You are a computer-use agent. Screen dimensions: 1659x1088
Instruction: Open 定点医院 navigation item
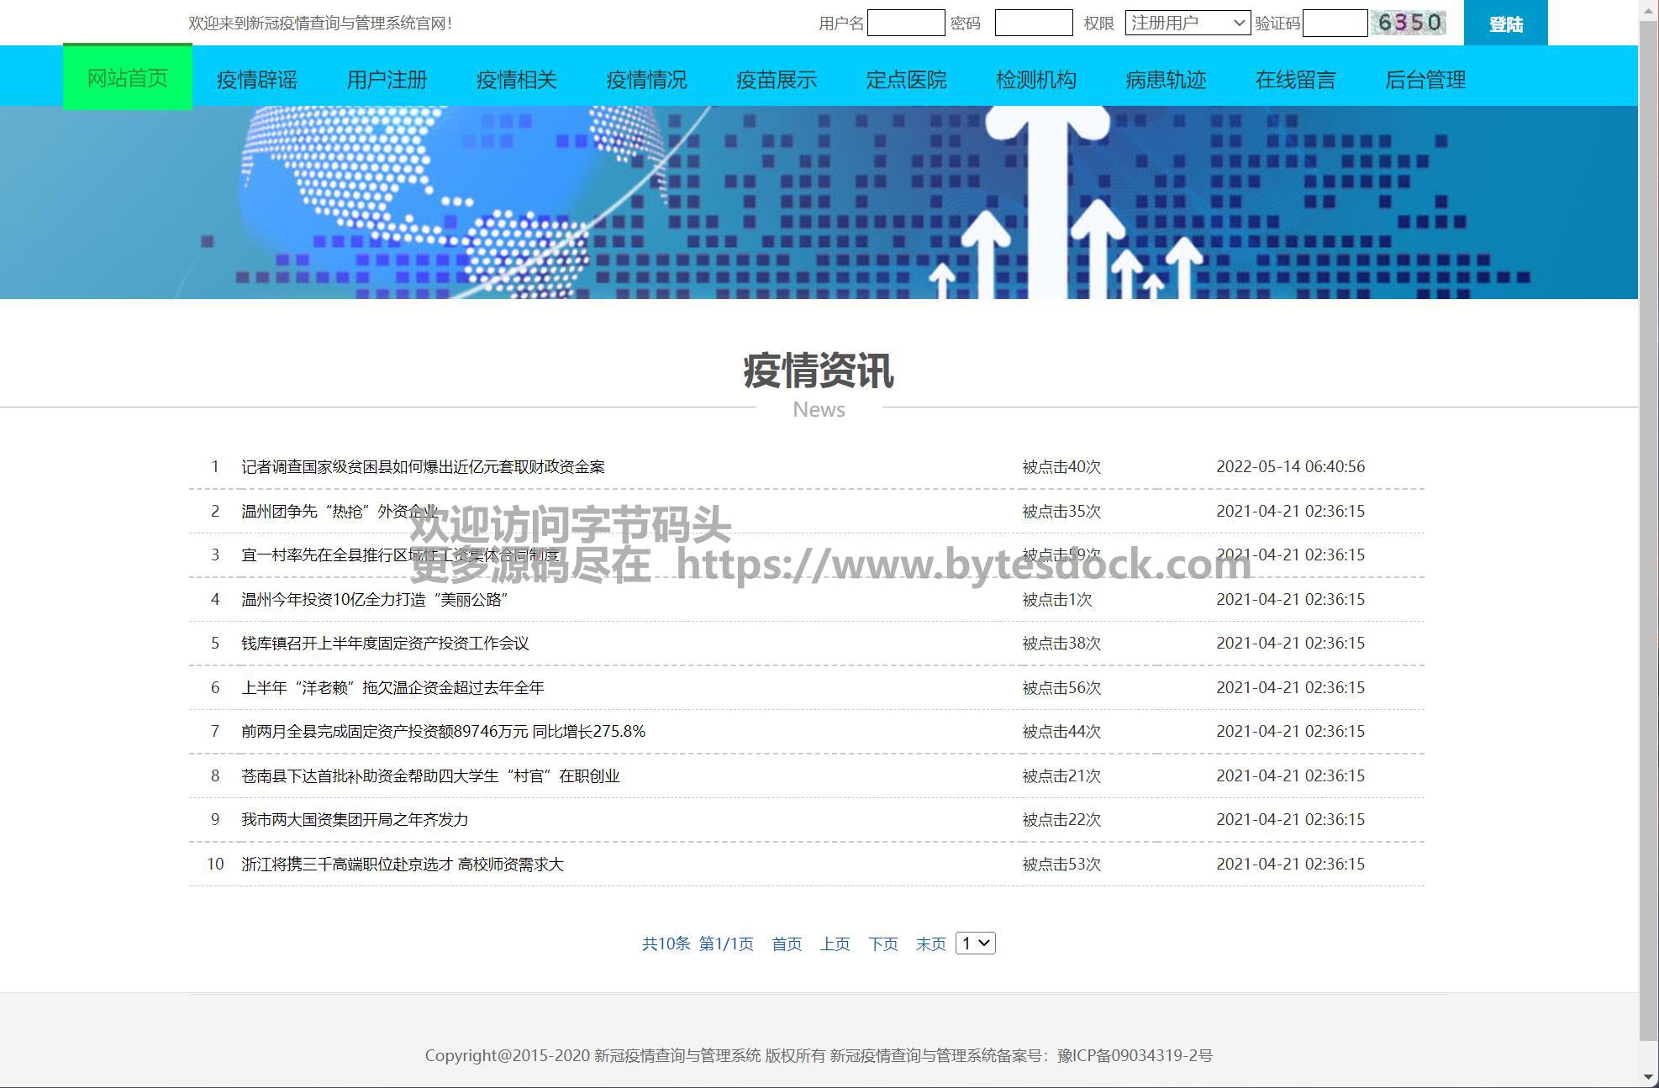click(x=906, y=80)
